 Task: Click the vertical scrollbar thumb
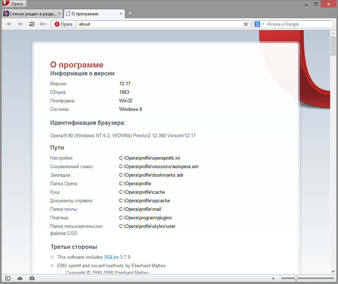333,46
